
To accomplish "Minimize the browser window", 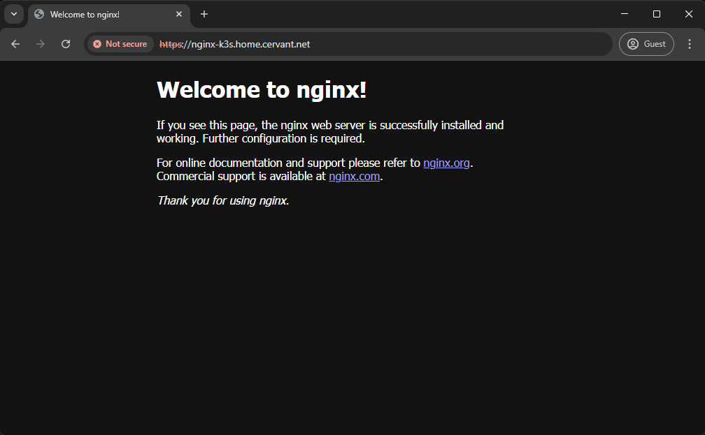I will pos(625,14).
